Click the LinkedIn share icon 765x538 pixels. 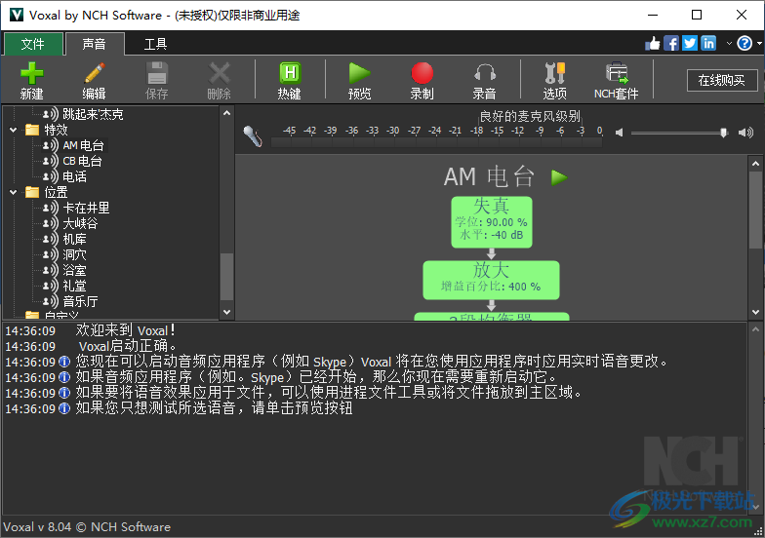(708, 44)
